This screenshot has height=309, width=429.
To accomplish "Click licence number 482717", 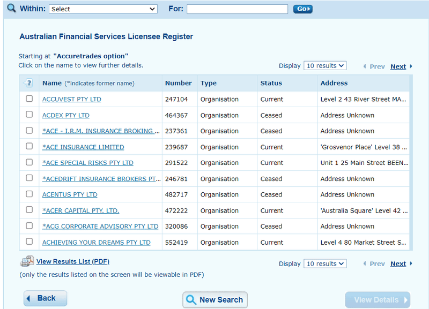I will point(176,194).
